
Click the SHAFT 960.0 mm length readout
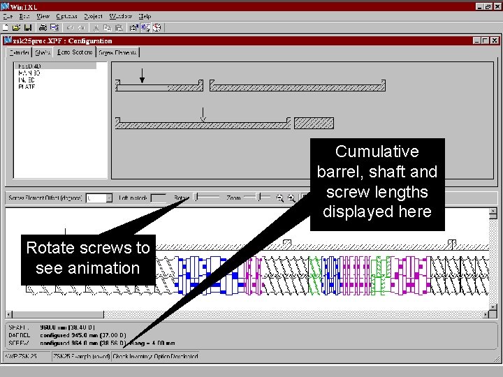click(67, 327)
